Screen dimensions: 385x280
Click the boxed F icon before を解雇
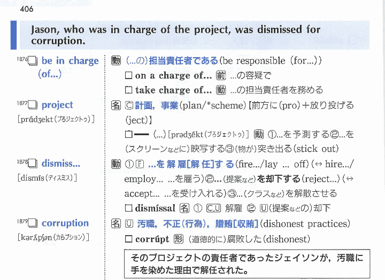click(x=139, y=164)
